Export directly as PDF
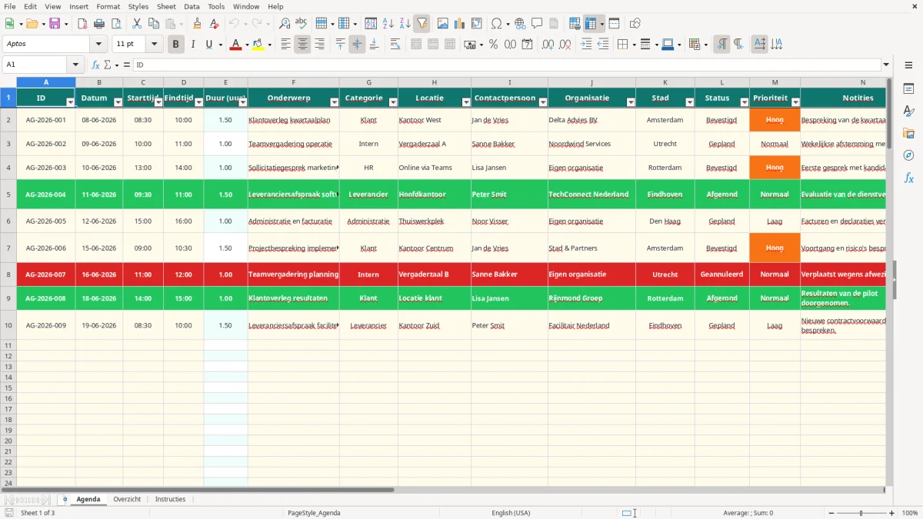Viewport: 923px width, 519px height. tap(82, 24)
